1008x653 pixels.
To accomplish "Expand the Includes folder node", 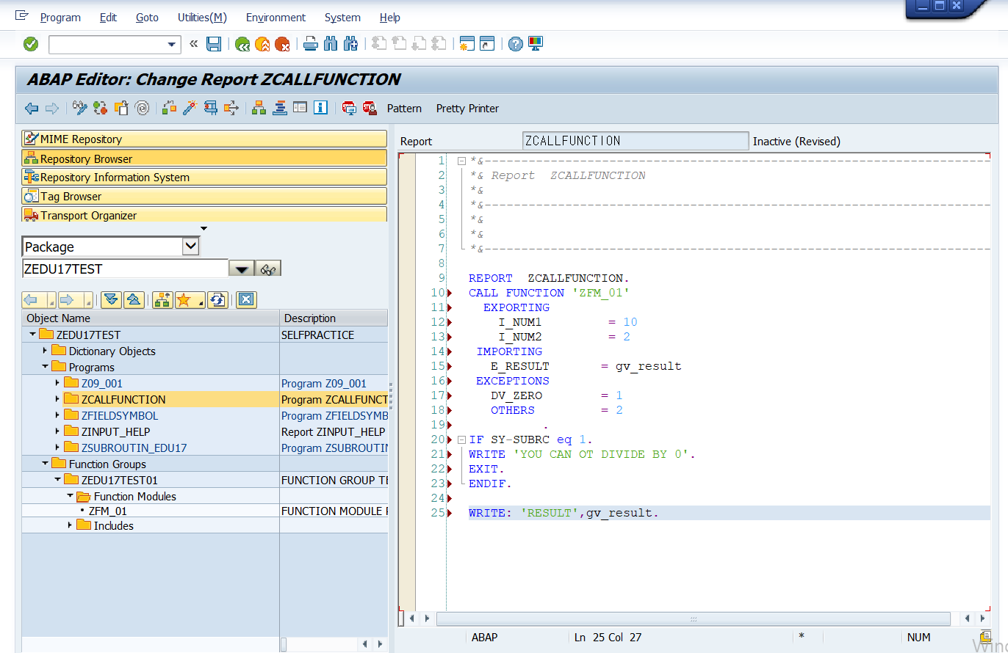I will [71, 525].
